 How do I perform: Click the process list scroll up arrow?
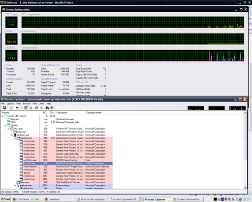coord(245,113)
